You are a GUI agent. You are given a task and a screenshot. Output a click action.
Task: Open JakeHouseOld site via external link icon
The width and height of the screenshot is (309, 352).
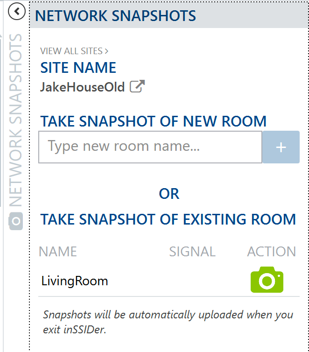tap(137, 87)
